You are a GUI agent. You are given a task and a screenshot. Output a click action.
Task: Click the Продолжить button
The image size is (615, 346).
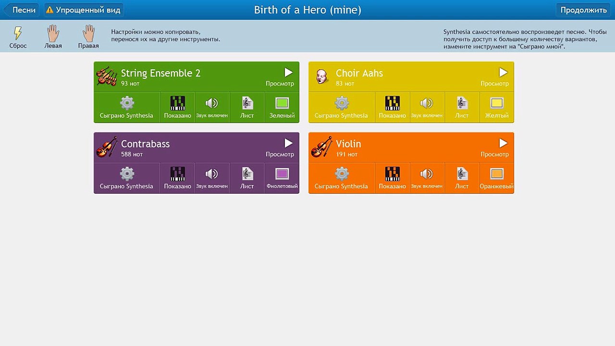coord(583,10)
